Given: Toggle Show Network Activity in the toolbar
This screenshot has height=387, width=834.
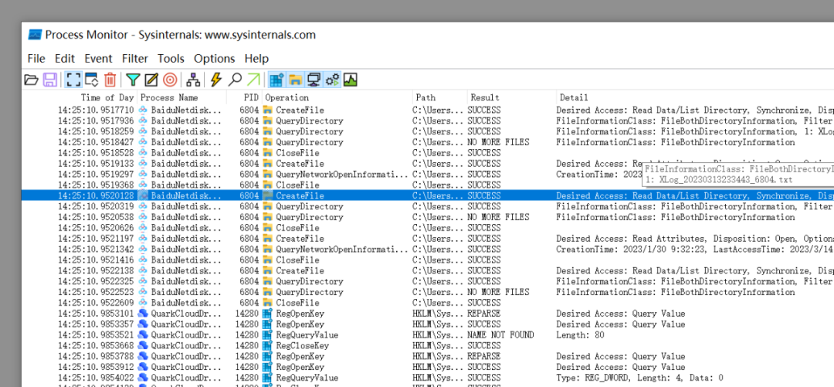Looking at the screenshot, I should click(x=314, y=80).
